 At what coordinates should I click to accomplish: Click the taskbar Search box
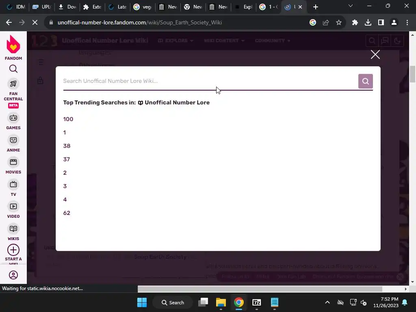[173, 302]
